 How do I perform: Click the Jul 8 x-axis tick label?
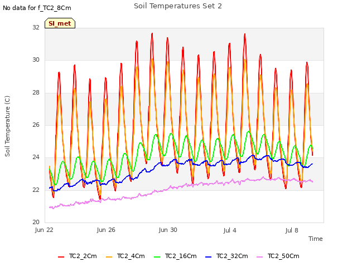[x=292, y=230]
